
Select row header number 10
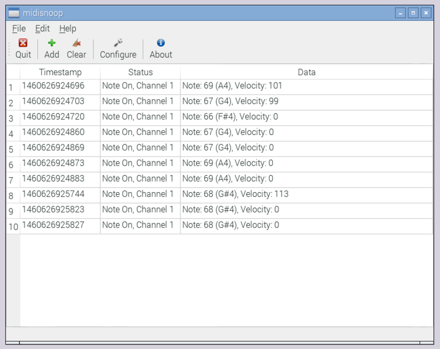click(x=13, y=227)
